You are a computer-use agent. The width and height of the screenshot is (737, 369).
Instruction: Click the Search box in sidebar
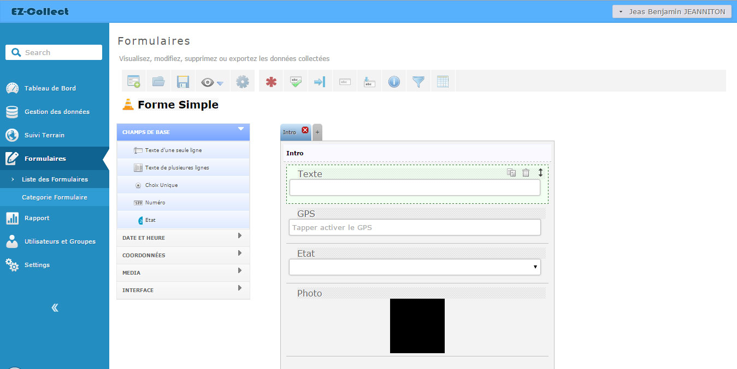(x=54, y=52)
